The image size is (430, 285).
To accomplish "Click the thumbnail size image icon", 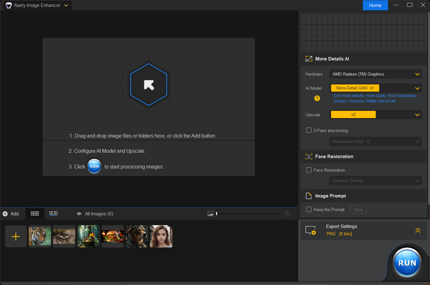I will click(211, 214).
